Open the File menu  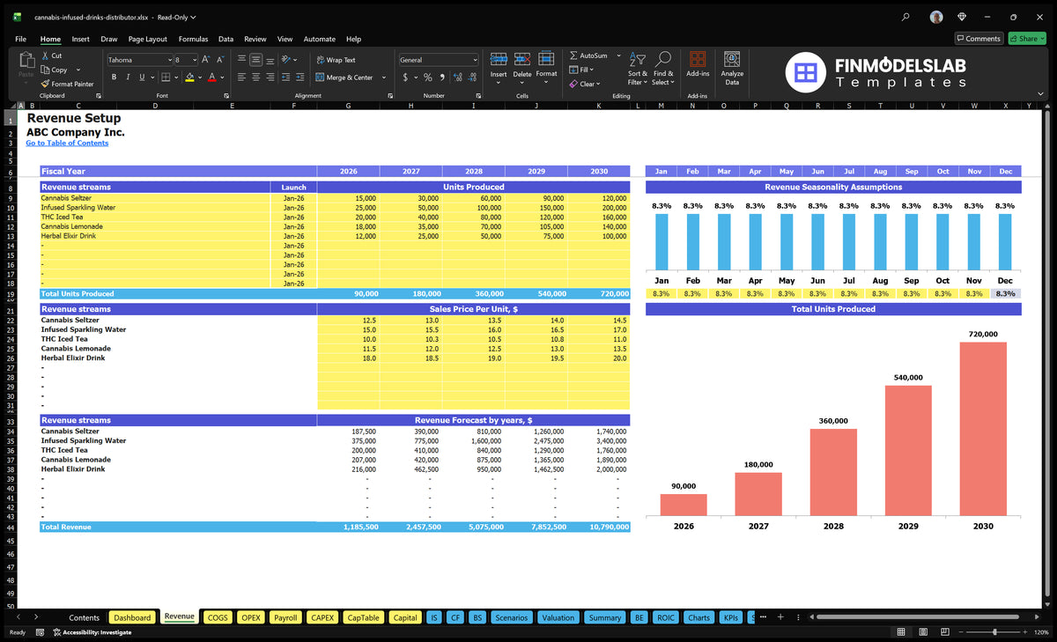[x=20, y=39]
